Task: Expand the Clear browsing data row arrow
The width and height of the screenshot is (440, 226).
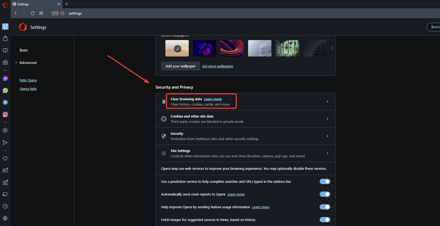Action: [328, 102]
